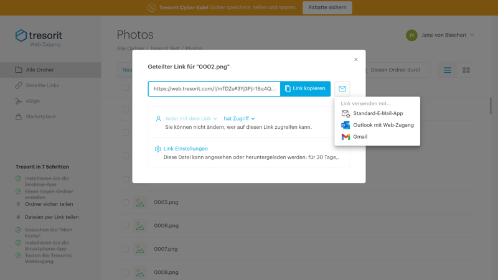498x280 pixels.
Task: Open file 0007.png
Action: point(166,249)
